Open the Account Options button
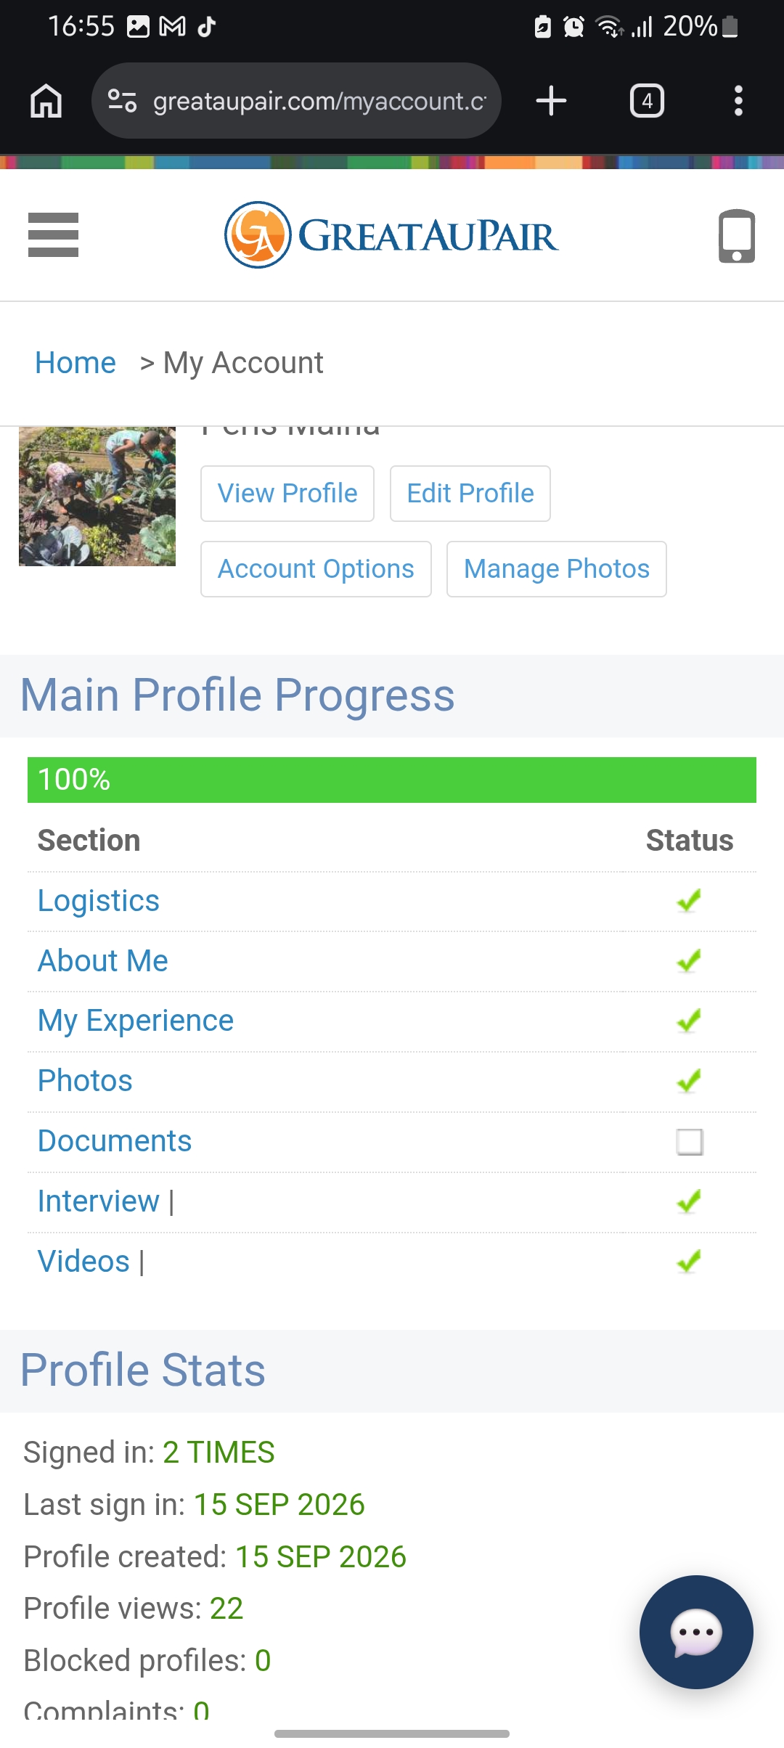This screenshot has width=784, height=1748. click(316, 569)
